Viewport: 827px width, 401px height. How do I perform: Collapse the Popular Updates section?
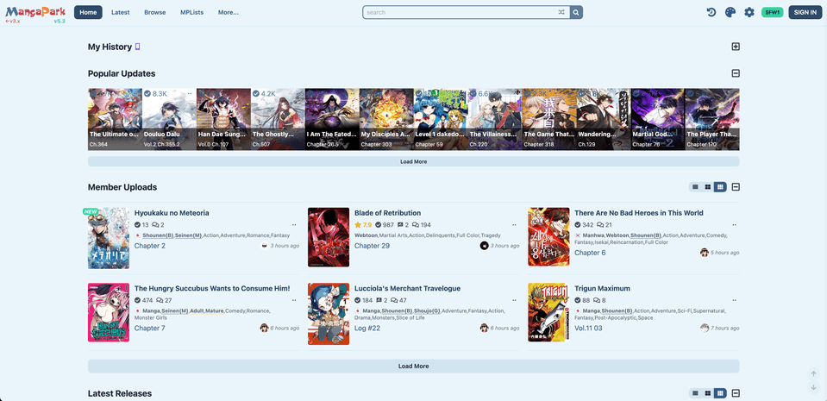click(x=735, y=73)
